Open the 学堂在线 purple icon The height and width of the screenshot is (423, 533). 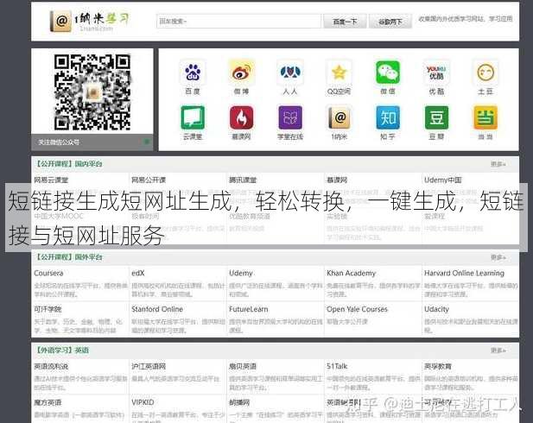(290, 117)
